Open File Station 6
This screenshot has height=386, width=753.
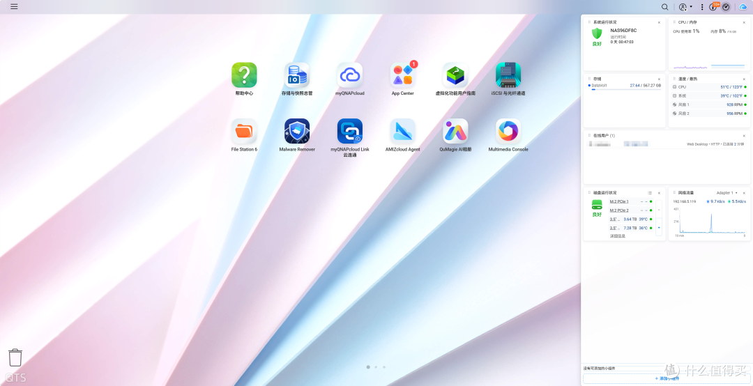(x=244, y=135)
